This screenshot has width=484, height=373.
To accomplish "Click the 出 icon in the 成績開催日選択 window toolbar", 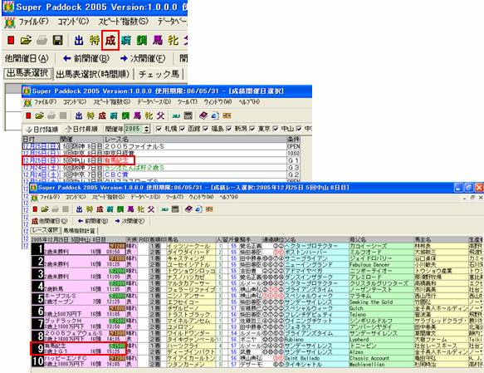I will coord(79,115).
